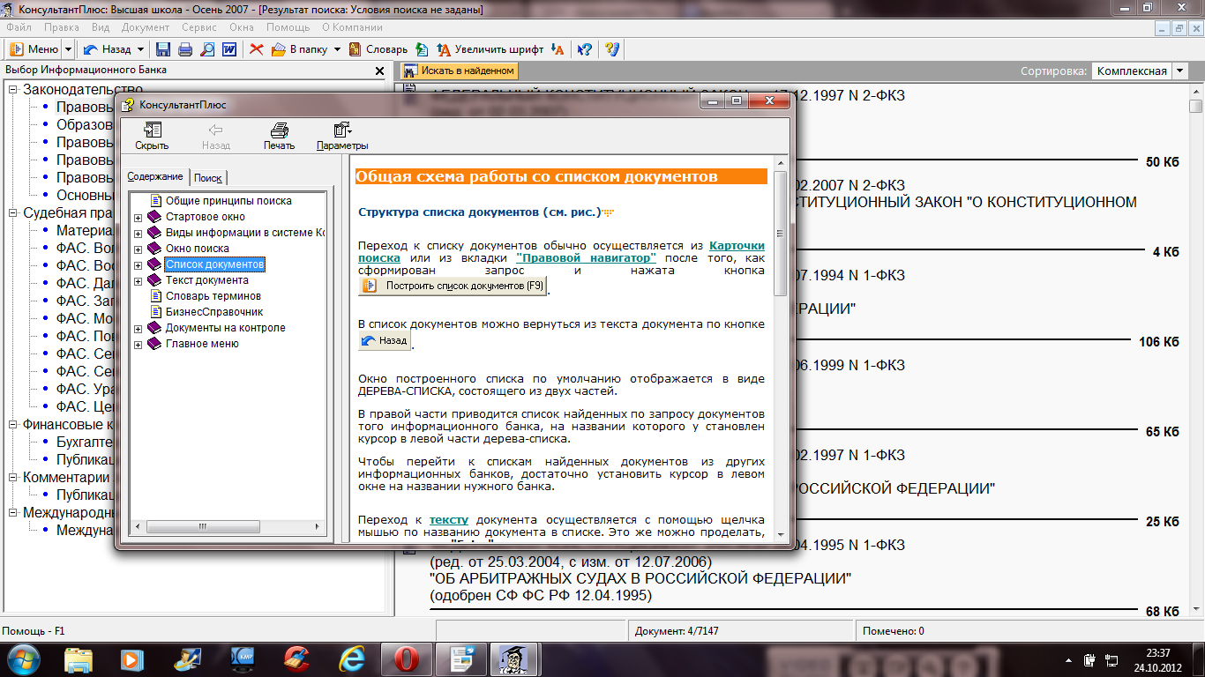The height and width of the screenshot is (677, 1205).
Task: Open the Правка menu
Action: click(x=62, y=27)
